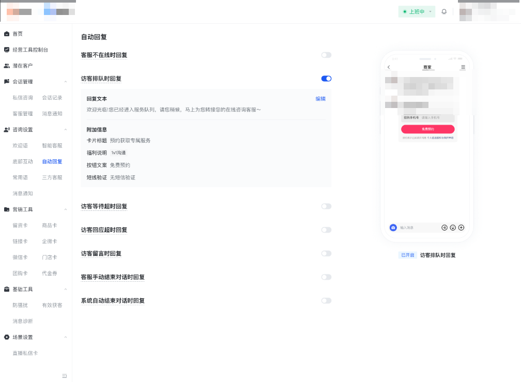521x382 pixels.
Task: Disable the 访客排队时回复 toggle
Action: [x=326, y=78]
